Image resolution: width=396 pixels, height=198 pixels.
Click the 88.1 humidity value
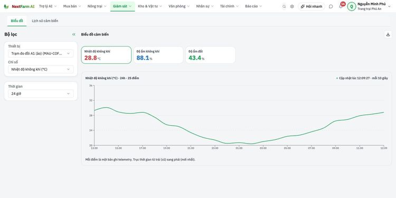click(x=143, y=58)
